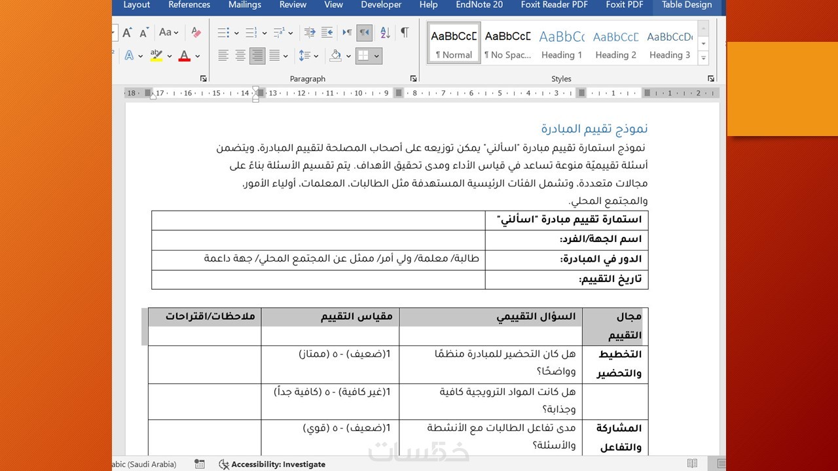Open the Text Effects dropdown arrow
838x471 pixels.
click(x=141, y=56)
